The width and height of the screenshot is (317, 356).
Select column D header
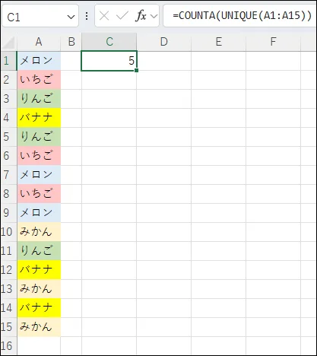164,42
